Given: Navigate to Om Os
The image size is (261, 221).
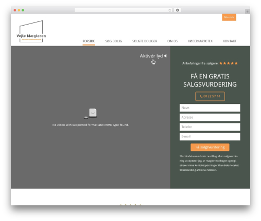Looking at the screenshot, I should coord(172,41).
